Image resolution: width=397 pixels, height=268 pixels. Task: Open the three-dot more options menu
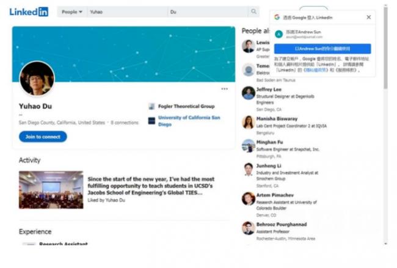coord(224,89)
